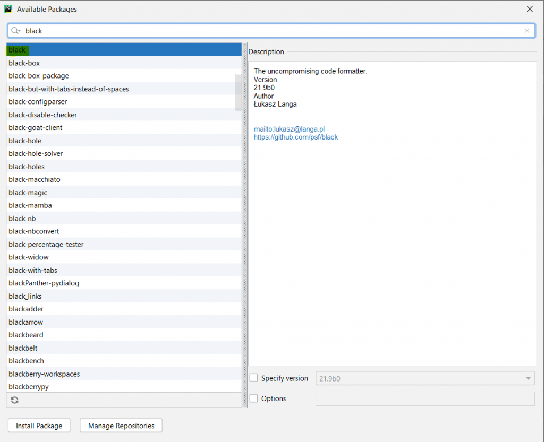Enable the Options checkbox
Image resolution: width=544 pixels, height=442 pixels.
pos(254,398)
